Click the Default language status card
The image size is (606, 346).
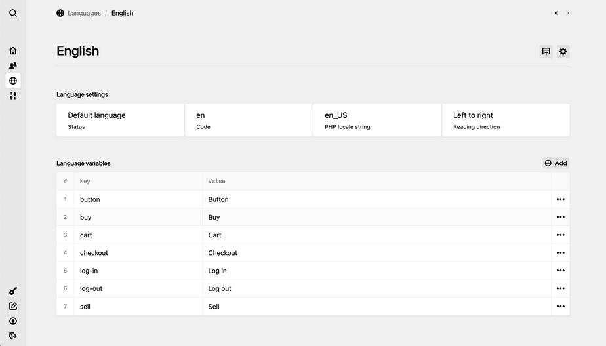120,120
